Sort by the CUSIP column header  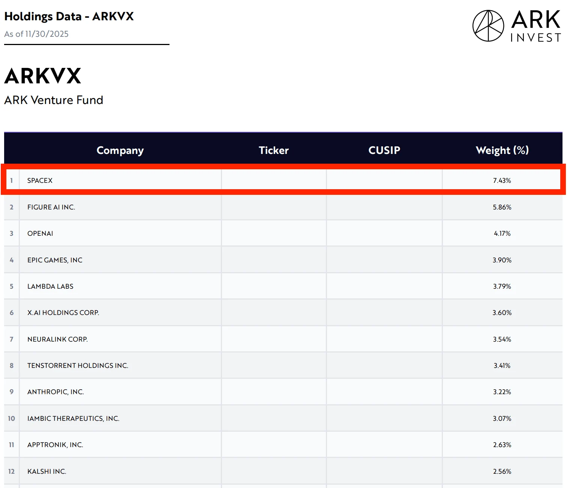click(384, 150)
